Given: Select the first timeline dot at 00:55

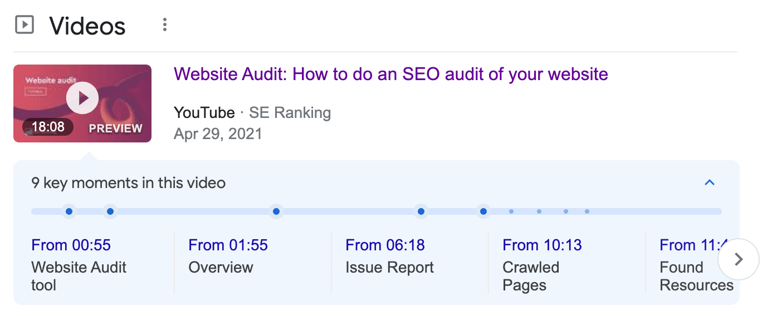Looking at the screenshot, I should [x=69, y=211].
